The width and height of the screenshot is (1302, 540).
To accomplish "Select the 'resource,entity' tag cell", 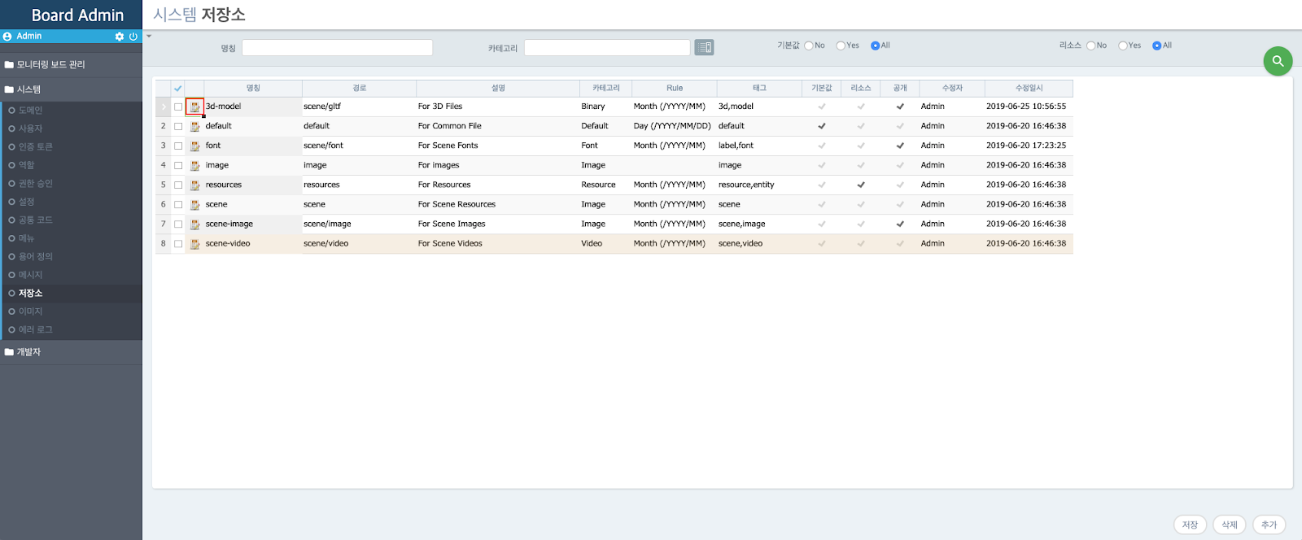I will pyautogui.click(x=759, y=185).
